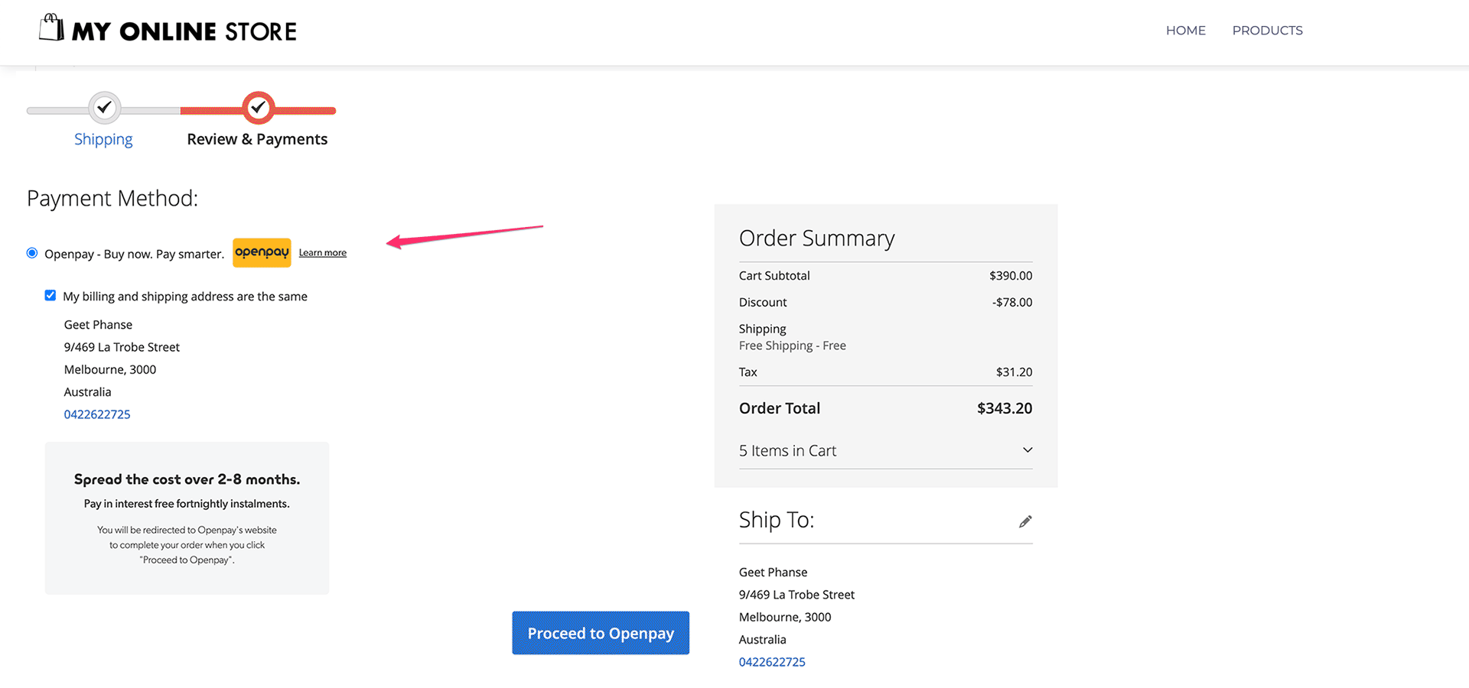Click the completed first progress step circle
1469x688 pixels.
104,109
